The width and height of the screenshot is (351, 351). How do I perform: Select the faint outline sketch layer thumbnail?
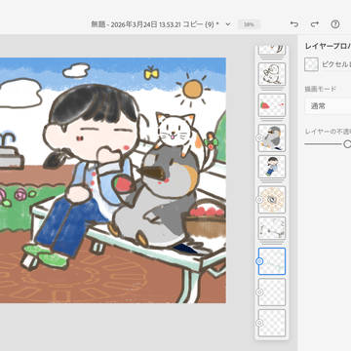click(272, 228)
